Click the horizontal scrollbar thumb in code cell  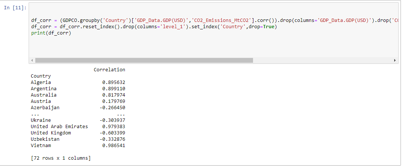[144, 60]
